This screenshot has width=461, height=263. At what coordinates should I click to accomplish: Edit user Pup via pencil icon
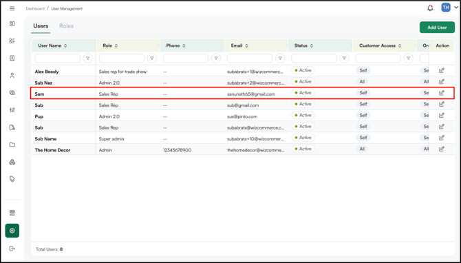pyautogui.click(x=441, y=115)
